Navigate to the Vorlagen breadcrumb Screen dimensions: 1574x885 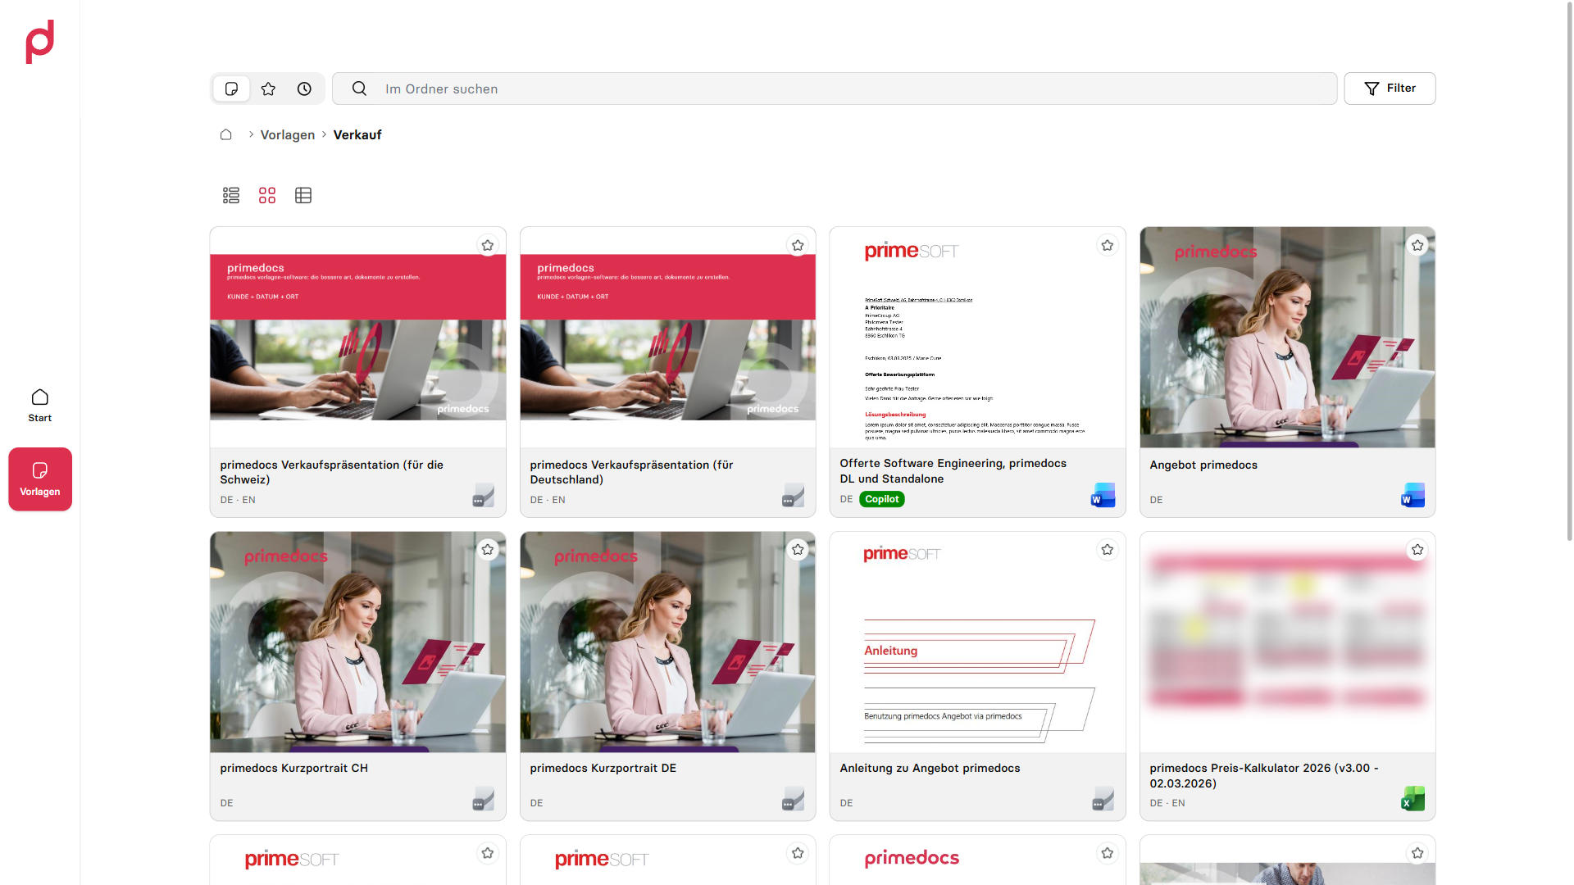pos(288,134)
